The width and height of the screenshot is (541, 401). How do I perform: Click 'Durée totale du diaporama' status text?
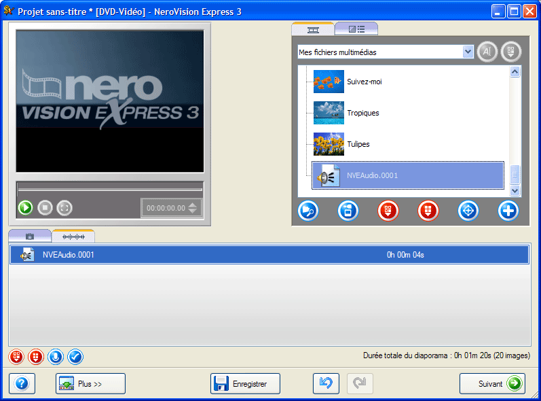(447, 355)
